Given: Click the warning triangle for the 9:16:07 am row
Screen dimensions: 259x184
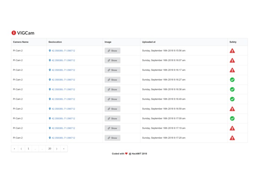Looking at the screenshot, I should tap(232, 60).
